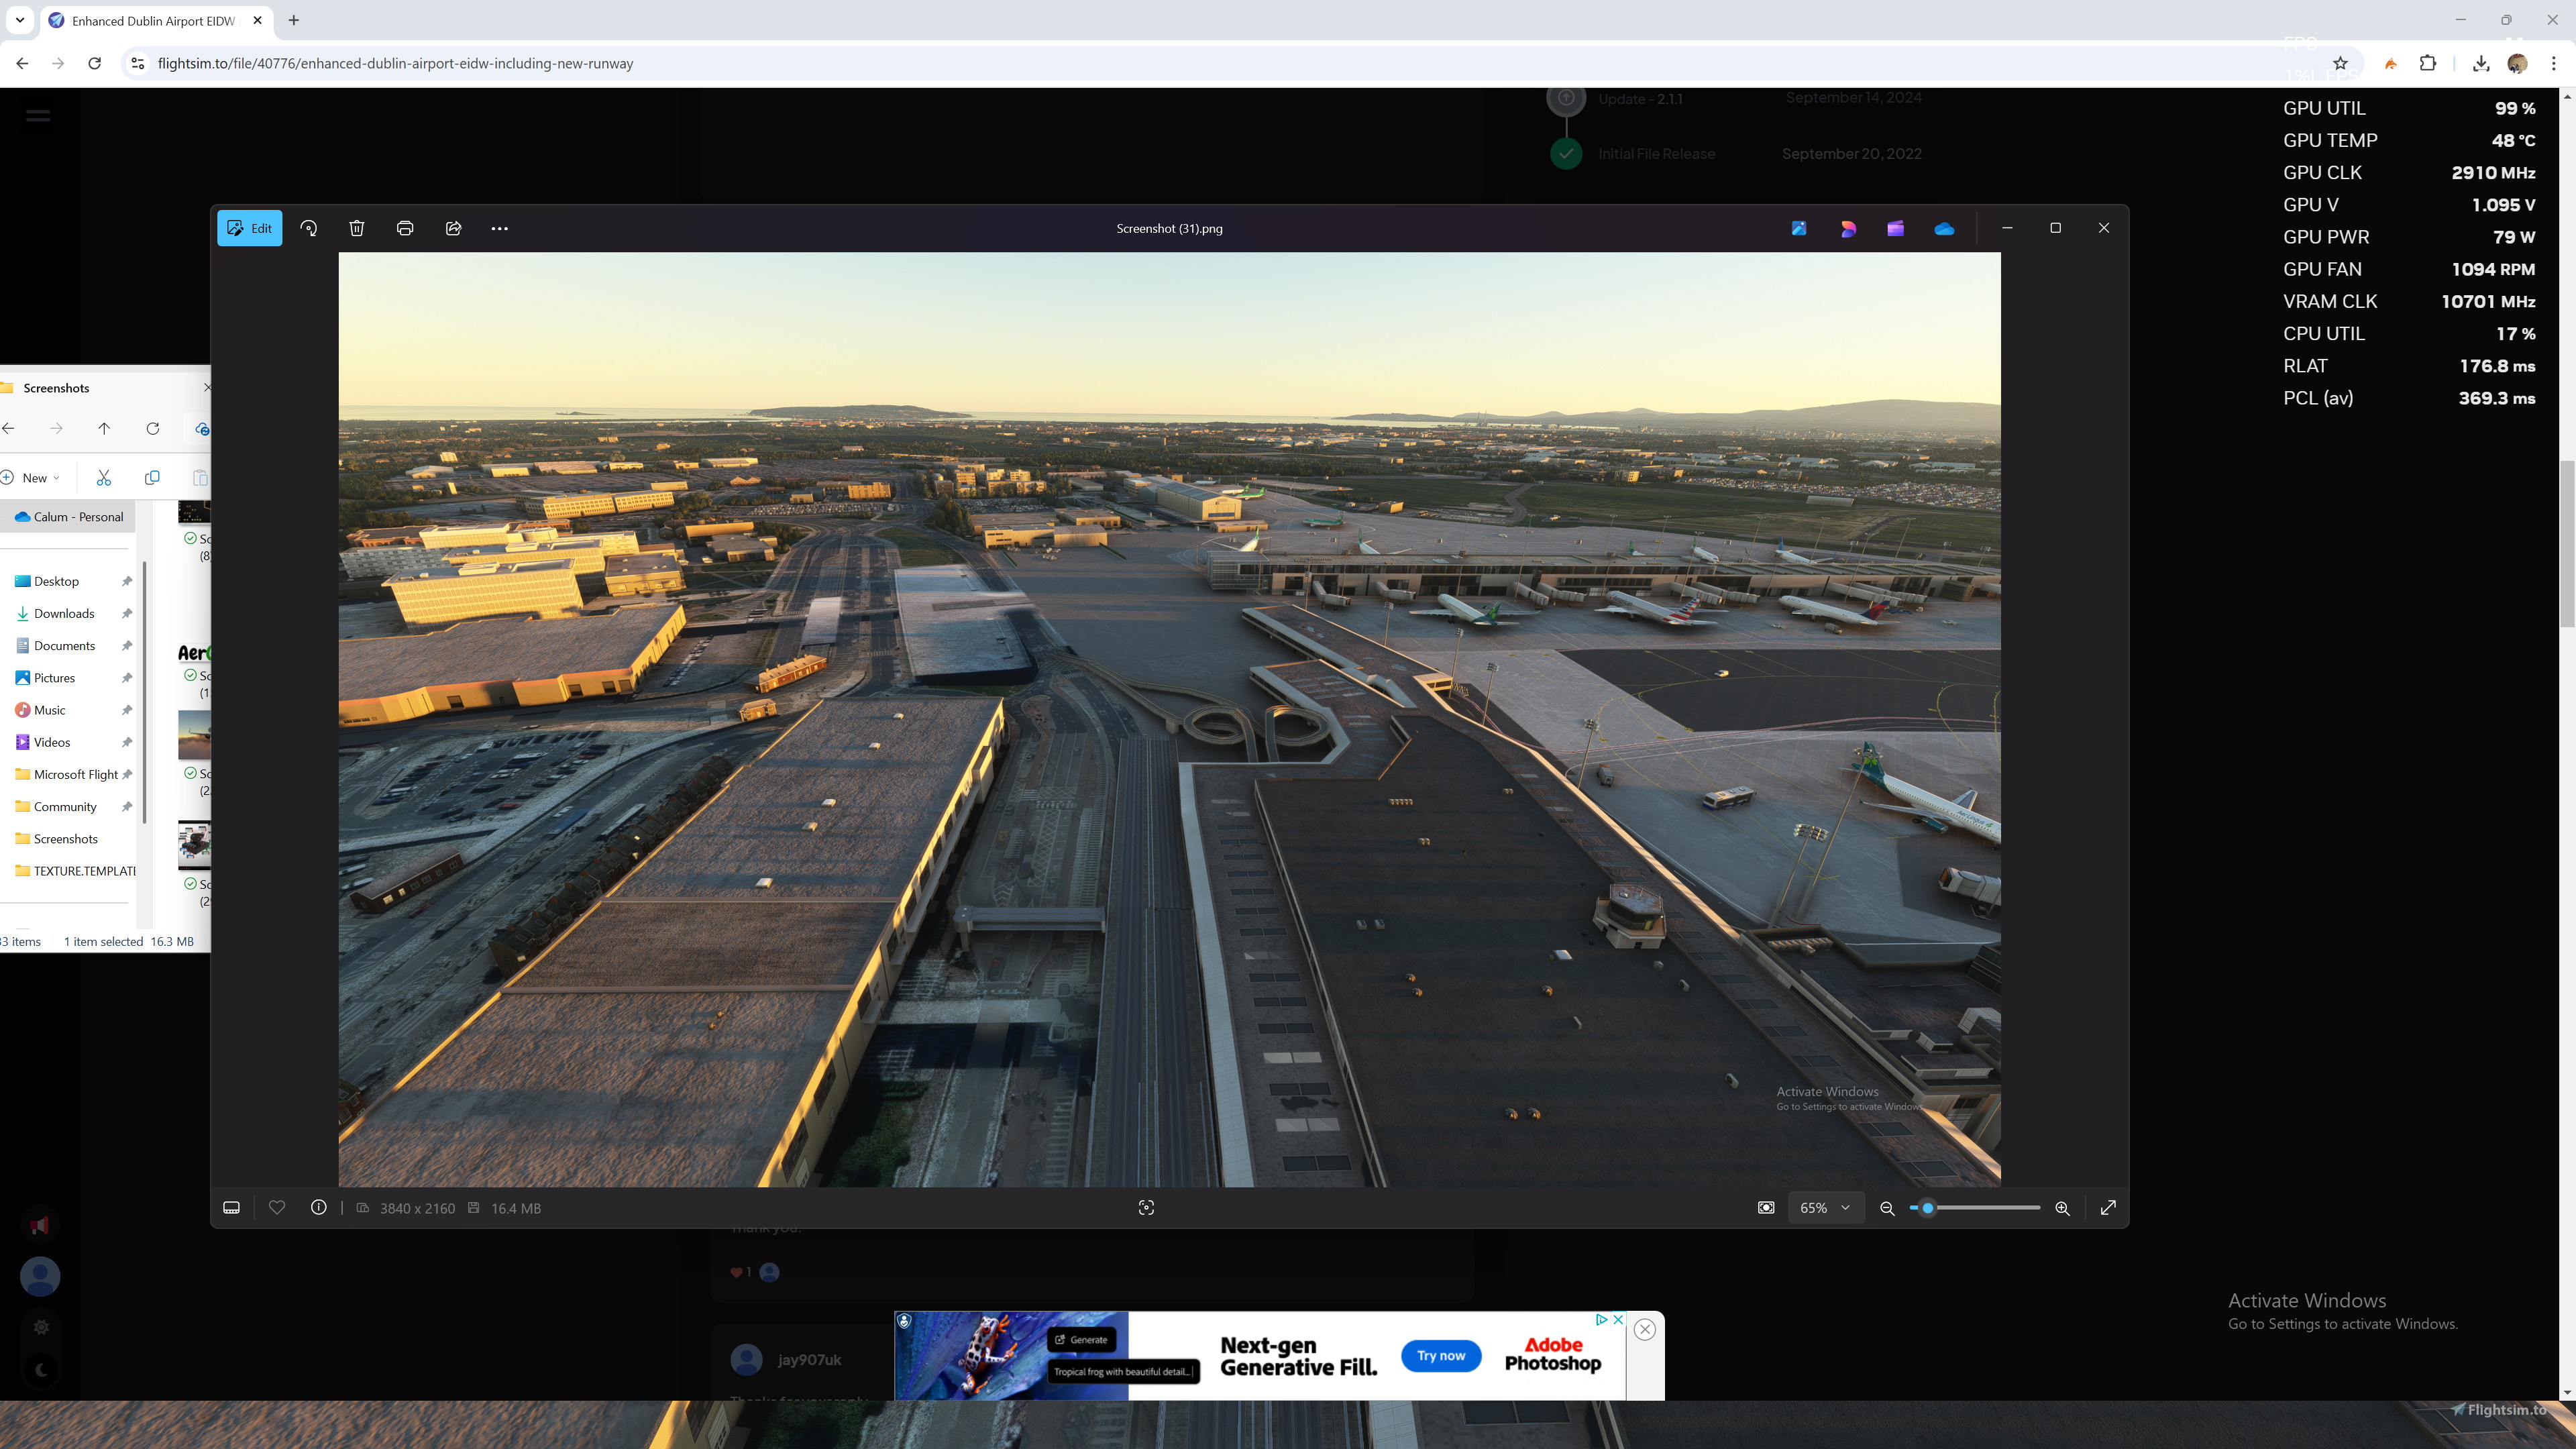Mark the image as a favorite
Viewport: 2576px width, 1449px height.
click(x=277, y=1208)
